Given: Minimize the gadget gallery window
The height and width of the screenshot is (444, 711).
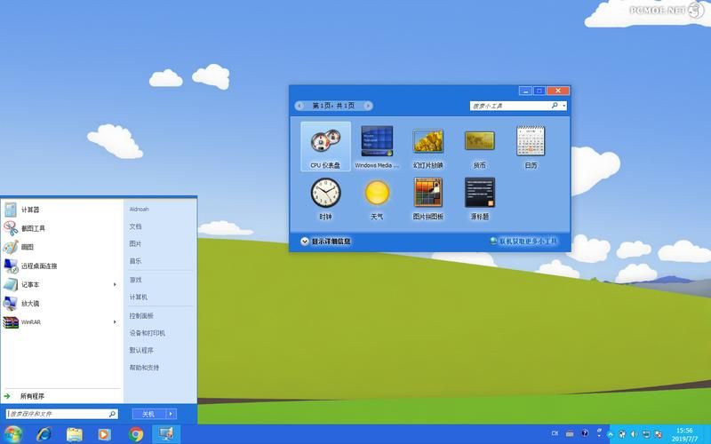Looking at the screenshot, I should click(525, 91).
